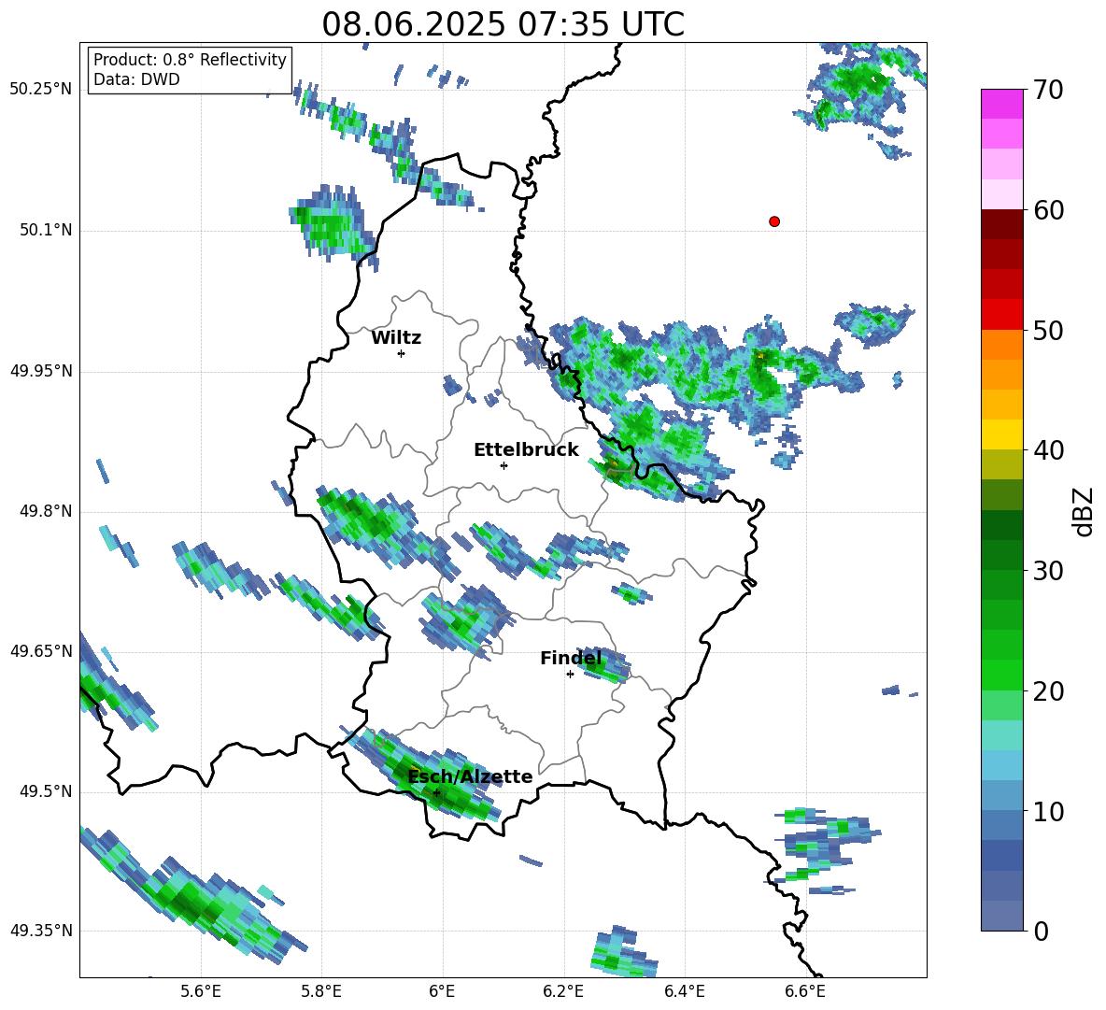The width and height of the screenshot is (1106, 1010).
Task: Click the magenta top band of colorbar
Action: click(x=1001, y=104)
